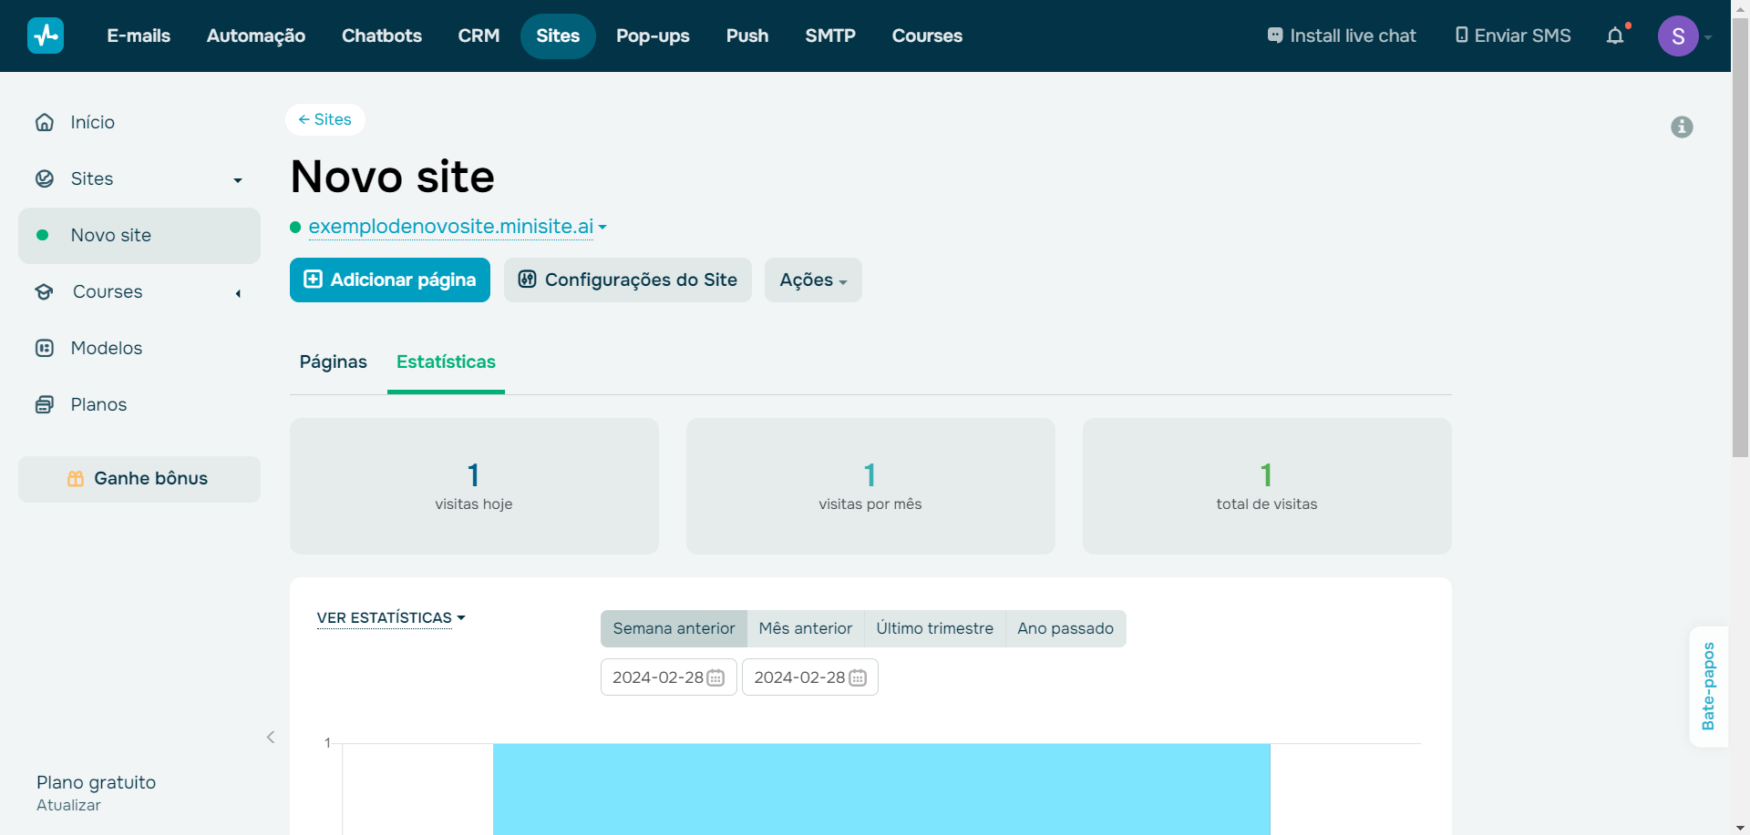Screen dimensions: 1750x835
Task: Select Novo site in sidebar
Action: pos(139,236)
